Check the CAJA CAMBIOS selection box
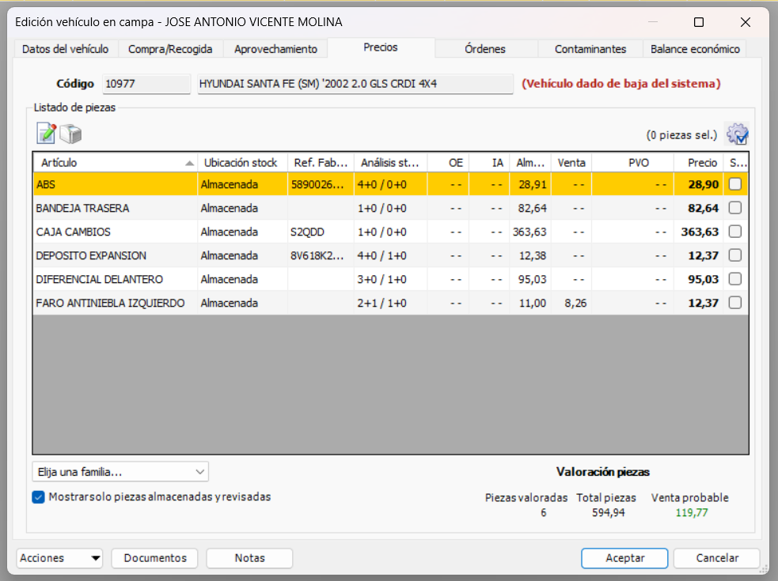This screenshot has width=778, height=581. coord(734,232)
